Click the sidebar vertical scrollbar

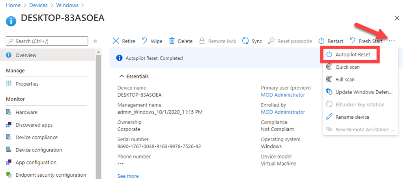pos(99,114)
